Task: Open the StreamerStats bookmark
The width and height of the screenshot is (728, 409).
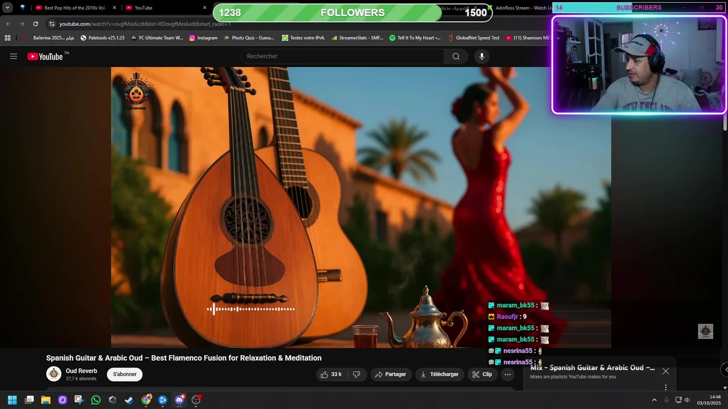Action: (x=358, y=38)
